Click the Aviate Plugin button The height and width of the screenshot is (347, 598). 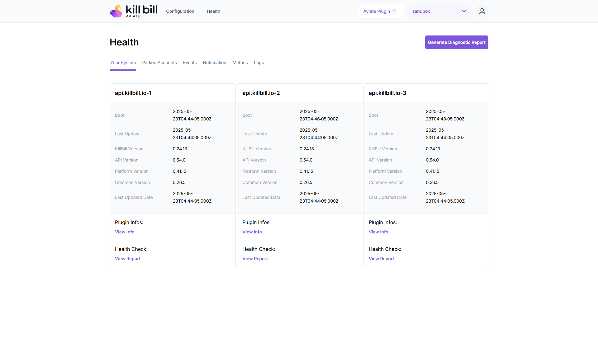pyautogui.click(x=377, y=11)
